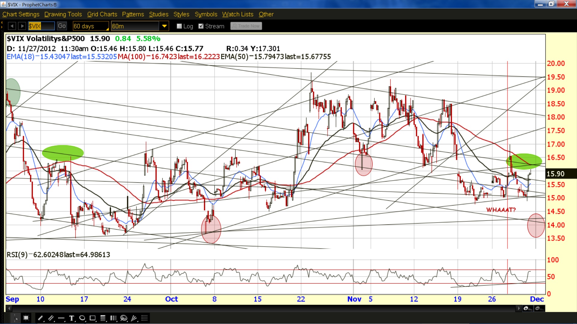Enable the Log scale checkbox
The width and height of the screenshot is (577, 324).
click(179, 26)
